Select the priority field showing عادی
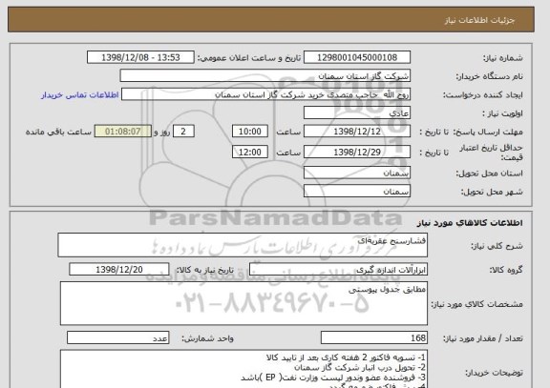 (357, 113)
